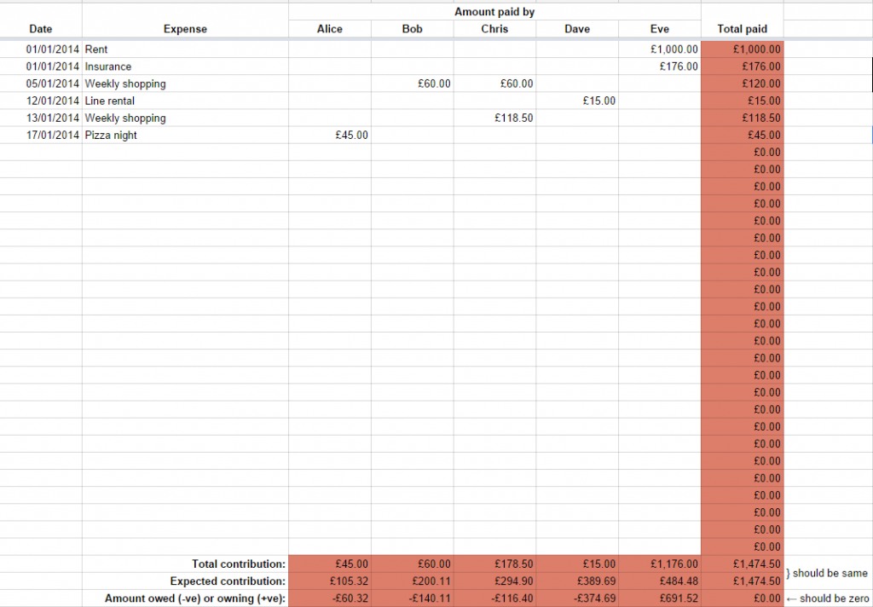Screen dimensions: 873x607
Task: Click the Chris column header
Action: point(494,28)
